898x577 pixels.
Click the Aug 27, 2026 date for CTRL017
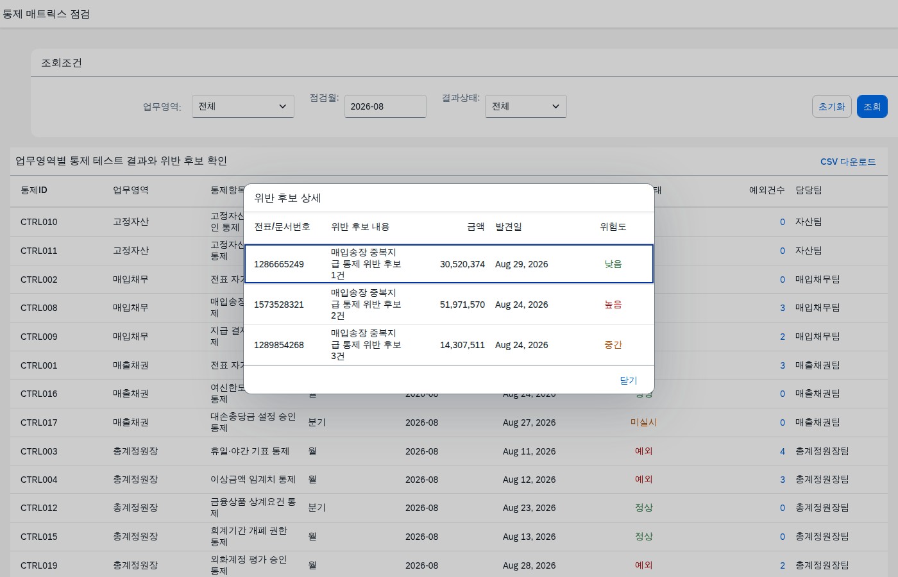[529, 422]
